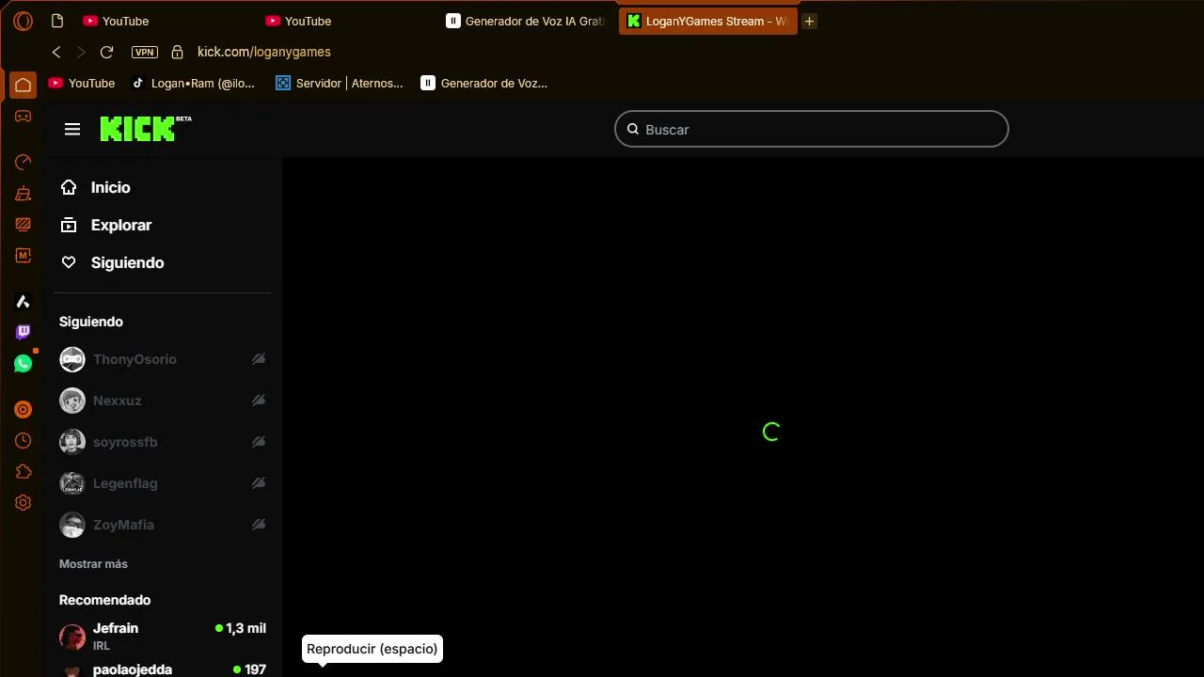
Task: Switch to Generador de Voz IA tab
Action: [527, 21]
